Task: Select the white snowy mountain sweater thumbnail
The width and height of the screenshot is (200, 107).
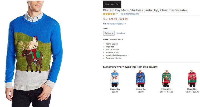Action: 115,78
